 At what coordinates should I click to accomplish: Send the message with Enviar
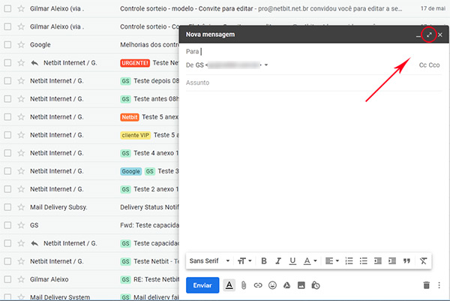[x=202, y=285]
